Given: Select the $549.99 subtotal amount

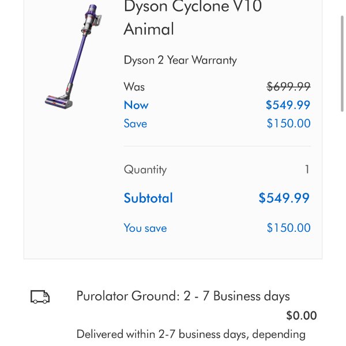Looking at the screenshot, I should click(x=284, y=198).
